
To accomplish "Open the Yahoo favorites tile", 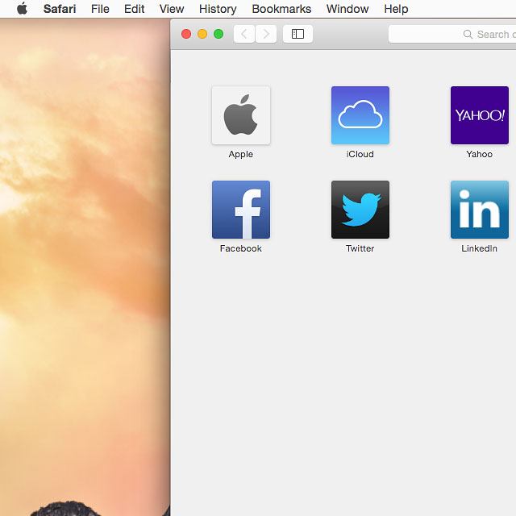I will [x=480, y=115].
